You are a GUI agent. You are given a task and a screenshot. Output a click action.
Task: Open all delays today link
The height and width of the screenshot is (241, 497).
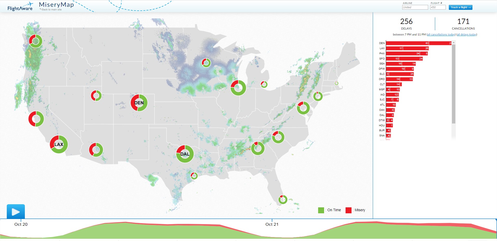466,34
